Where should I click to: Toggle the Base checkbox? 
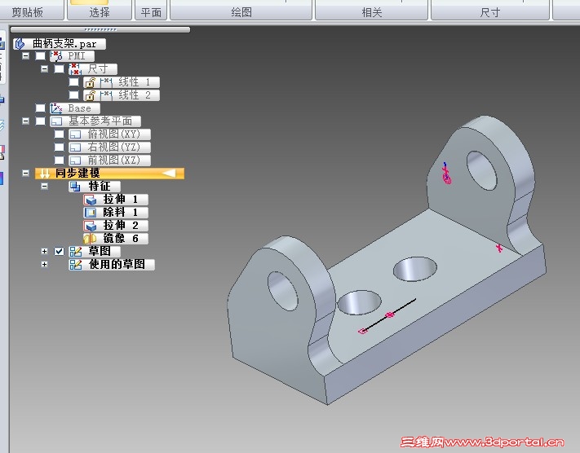(40, 108)
